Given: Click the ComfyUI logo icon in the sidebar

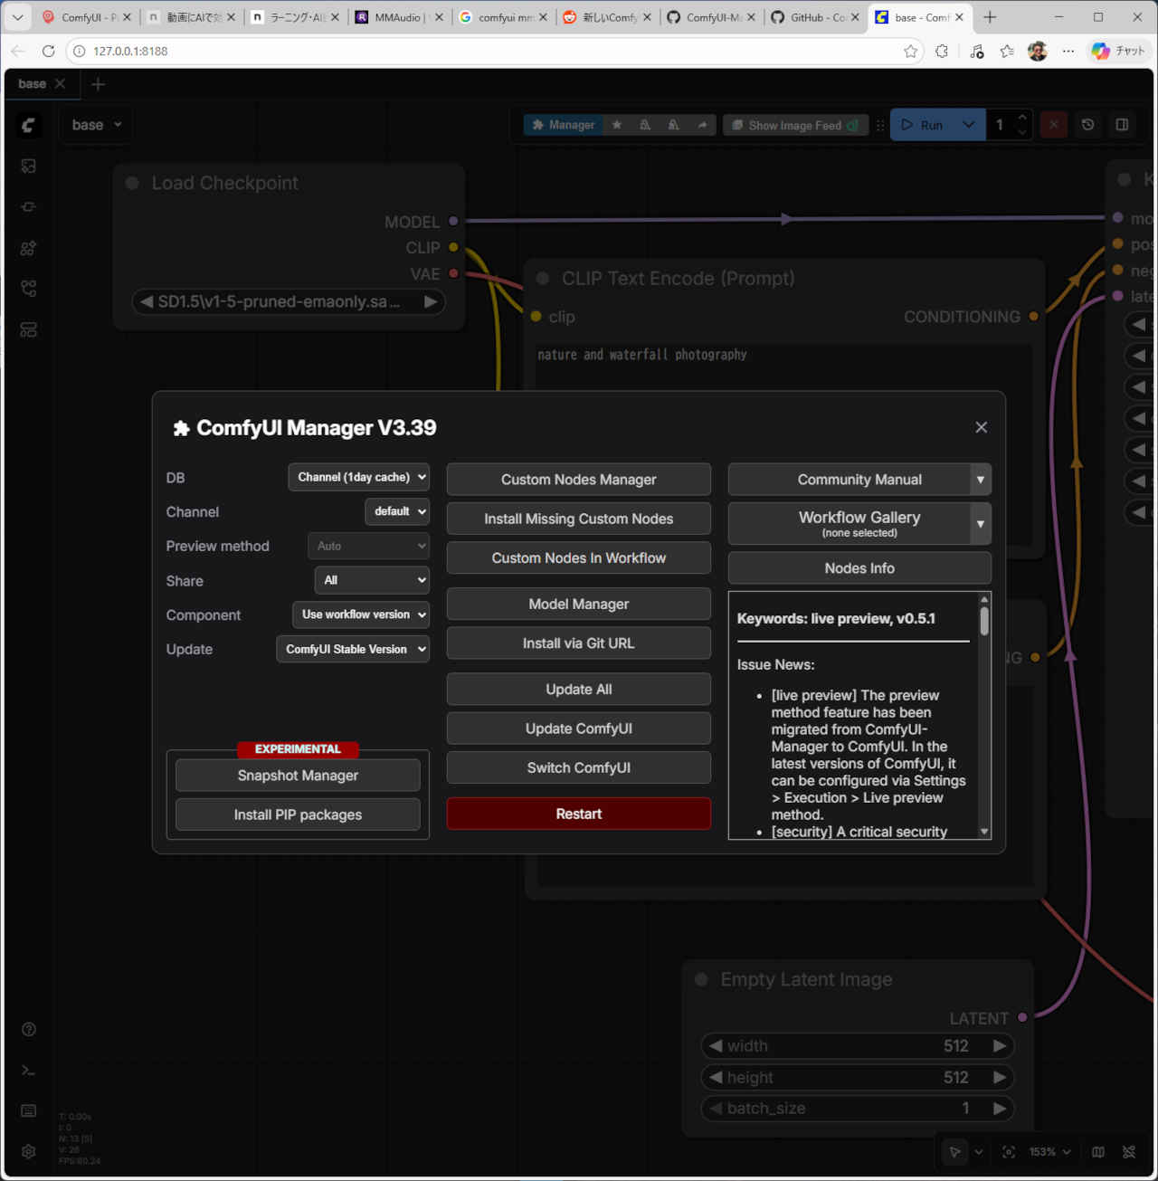Looking at the screenshot, I should (29, 125).
